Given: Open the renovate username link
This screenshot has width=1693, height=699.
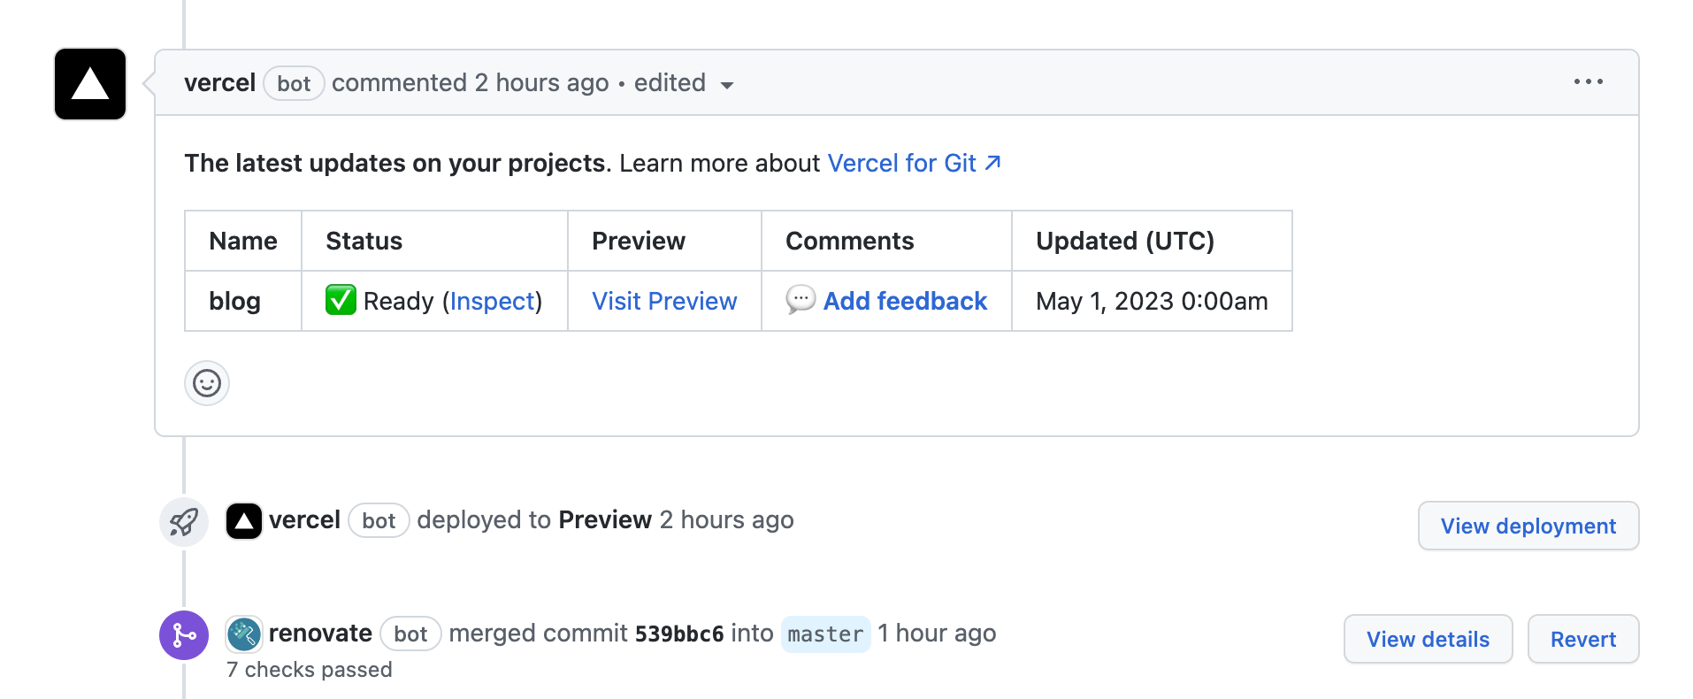Looking at the screenshot, I should point(320,634).
